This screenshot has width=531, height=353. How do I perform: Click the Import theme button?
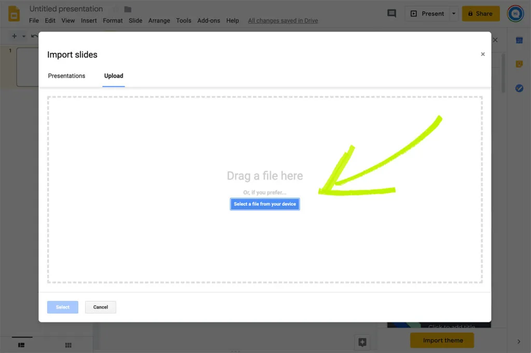click(x=442, y=341)
